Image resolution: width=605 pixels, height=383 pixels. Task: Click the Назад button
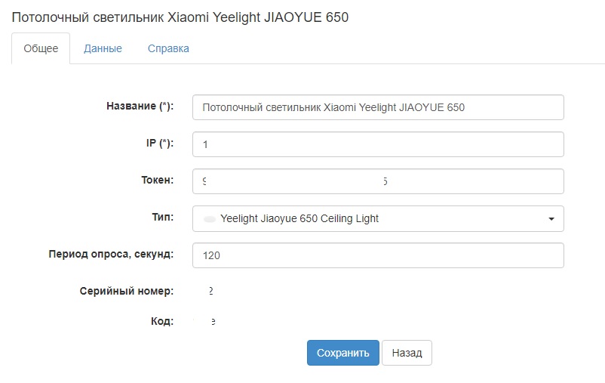(x=407, y=353)
